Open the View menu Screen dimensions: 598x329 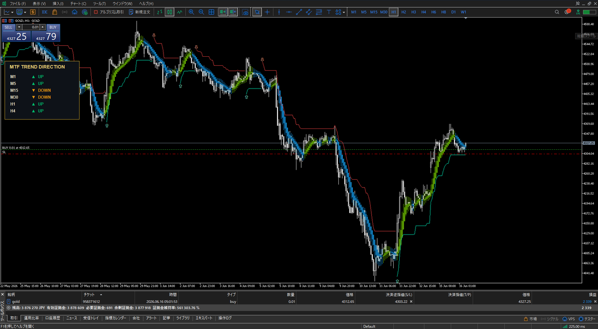[39, 3]
